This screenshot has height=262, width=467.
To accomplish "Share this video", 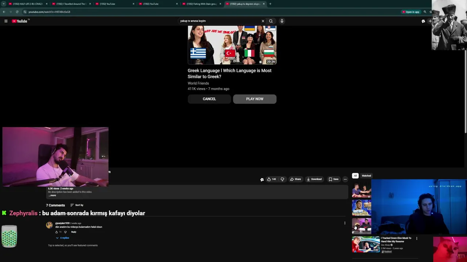I will click(x=296, y=179).
